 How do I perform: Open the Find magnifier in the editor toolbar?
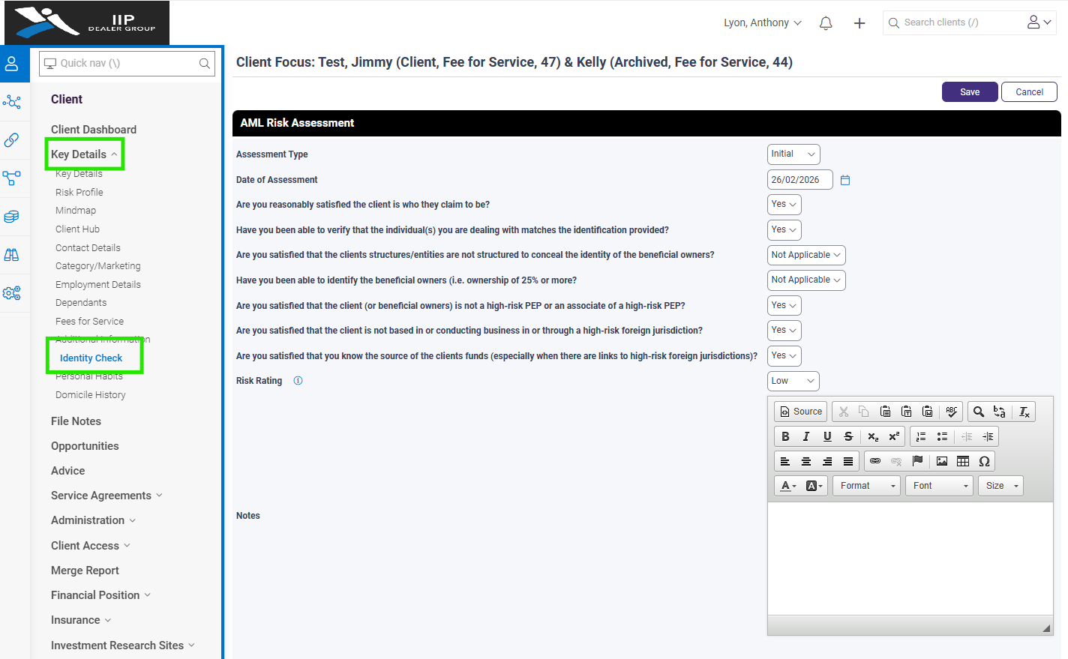point(978,412)
